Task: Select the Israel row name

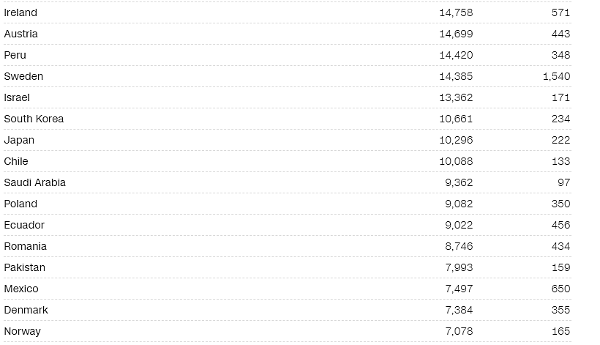Action: pyautogui.click(x=17, y=97)
